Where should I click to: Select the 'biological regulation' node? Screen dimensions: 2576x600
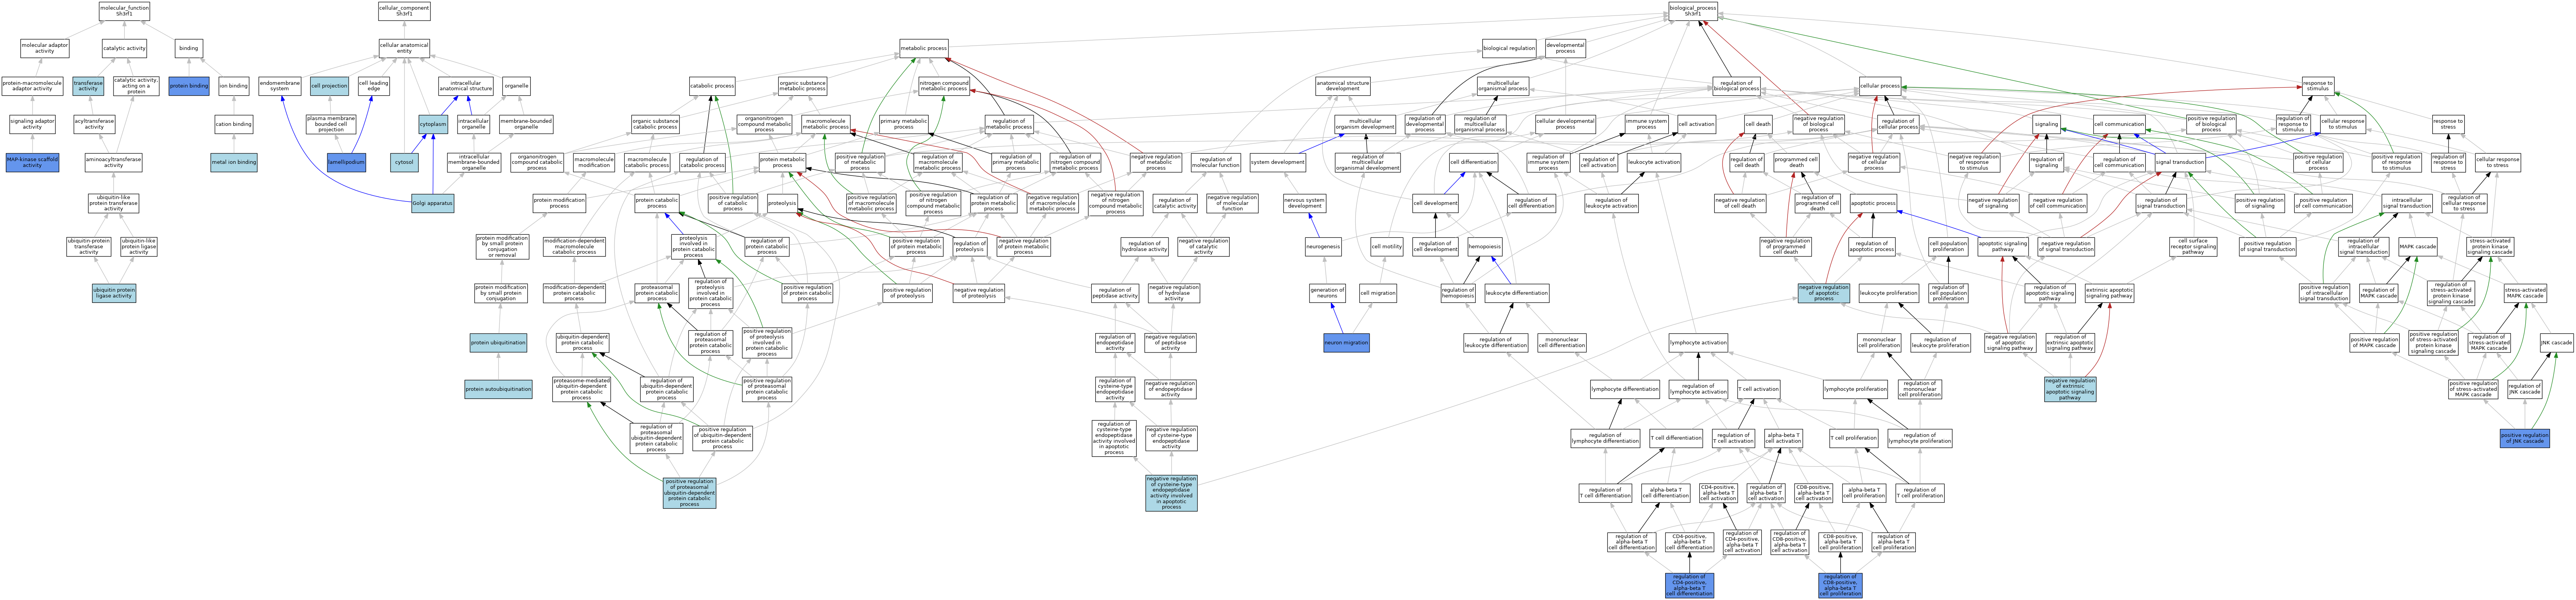[1509, 48]
